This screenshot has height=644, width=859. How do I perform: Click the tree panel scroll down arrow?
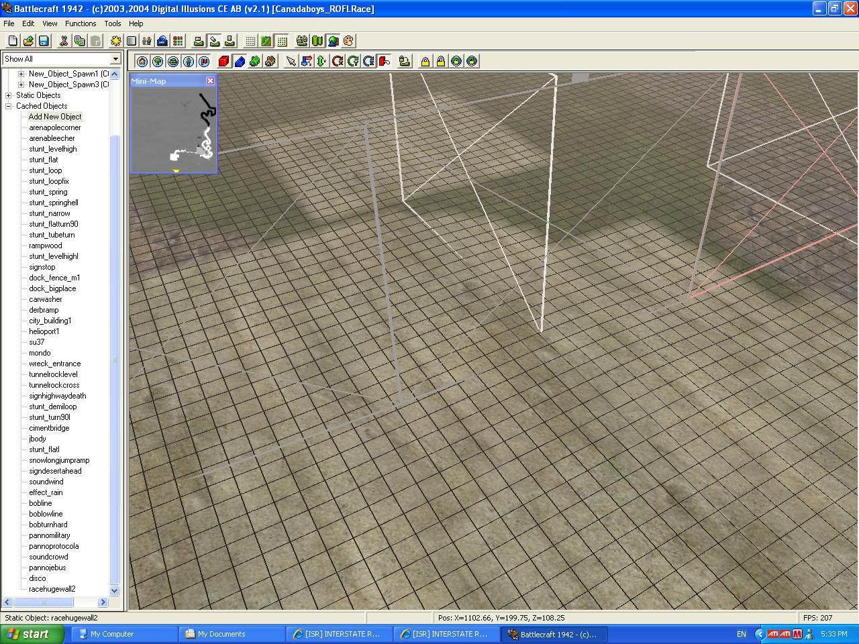point(114,591)
